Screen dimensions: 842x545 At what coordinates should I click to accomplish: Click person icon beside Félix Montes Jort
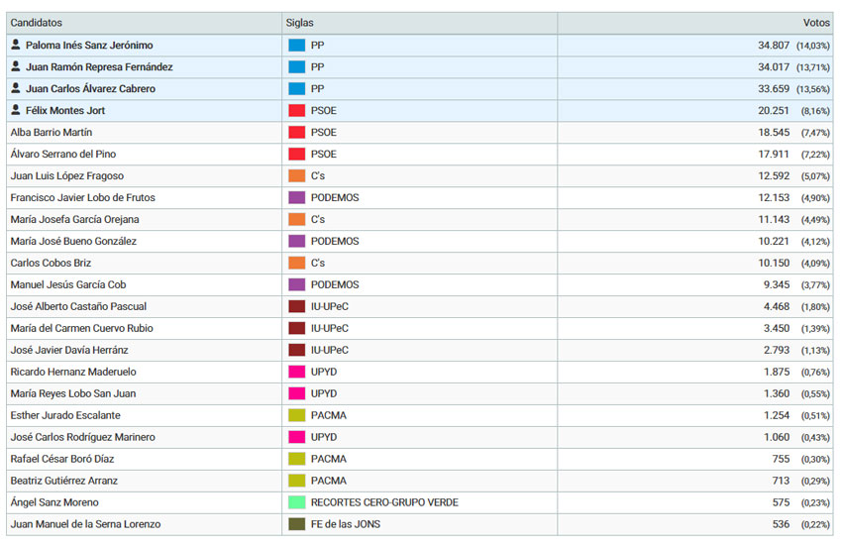pos(16,110)
